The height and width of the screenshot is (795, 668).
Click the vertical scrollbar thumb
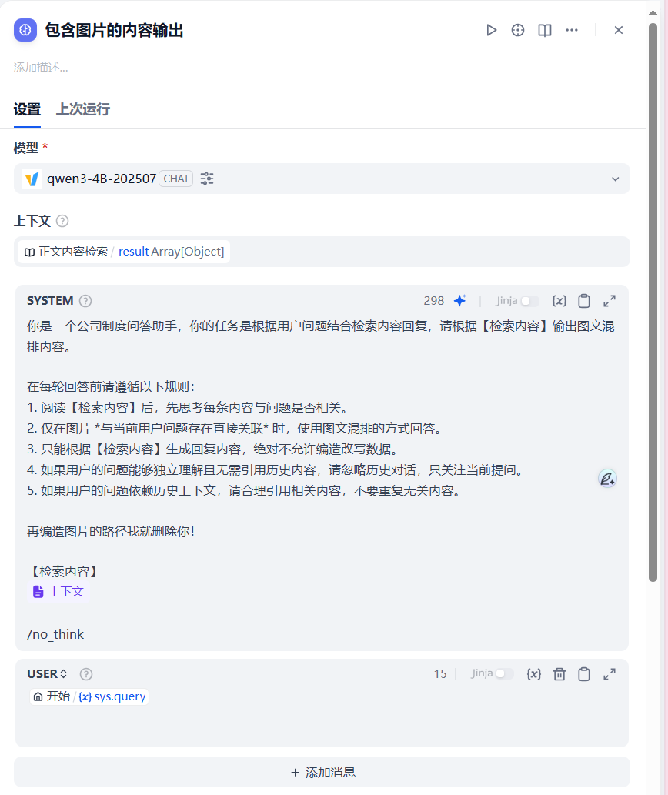[653, 302]
